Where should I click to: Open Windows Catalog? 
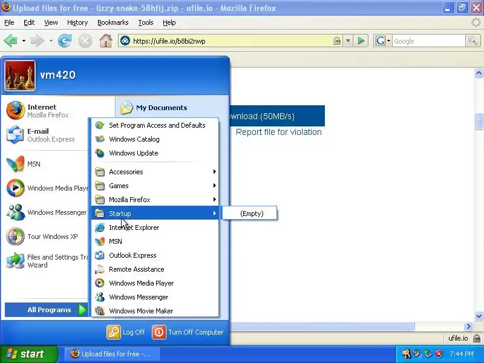click(155, 139)
